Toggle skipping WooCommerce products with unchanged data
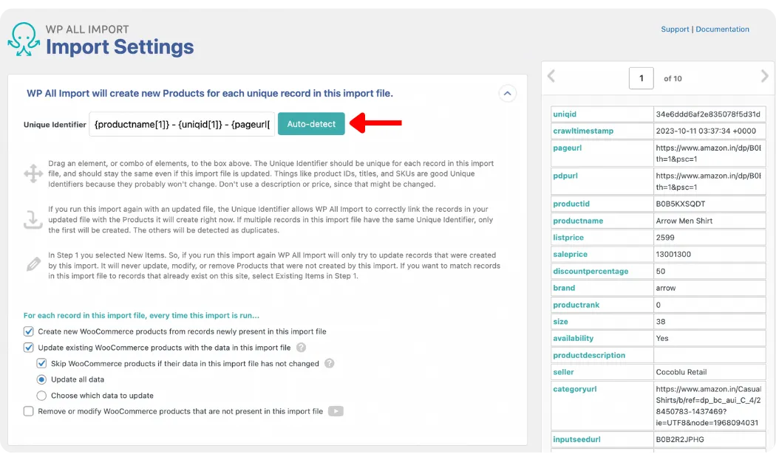Screen dimensions: 776x465 [x=42, y=363]
